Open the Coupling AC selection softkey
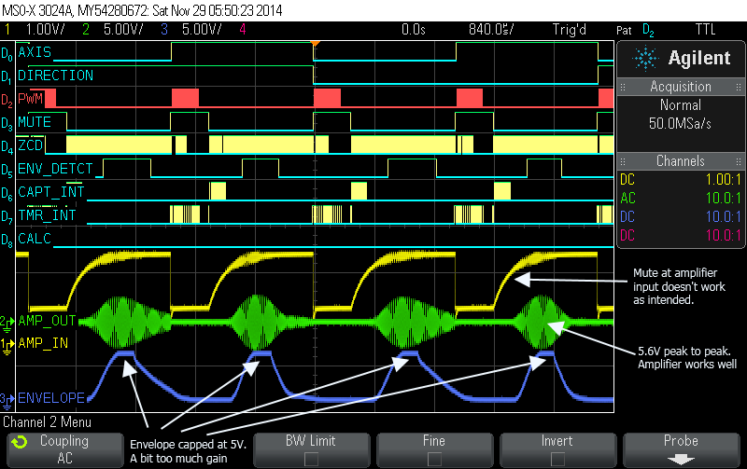The height and width of the screenshot is (469, 747). point(65,448)
